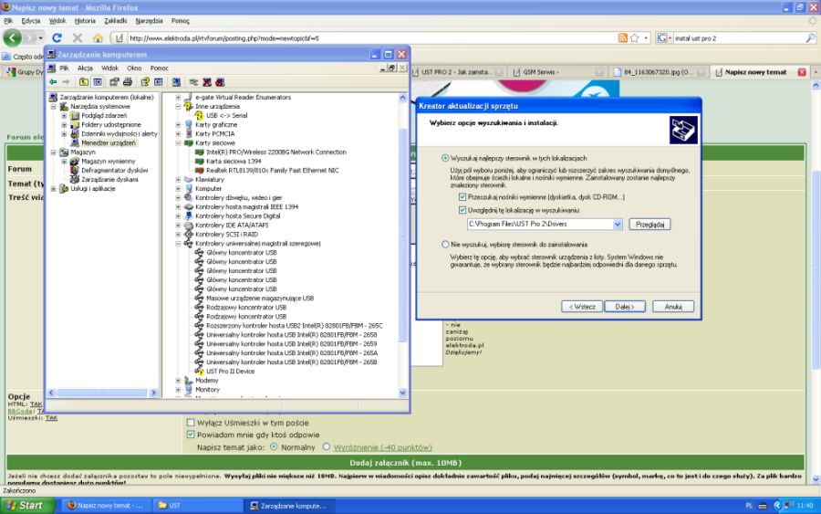Open 'Akcja' menu in Computer Management
Image resolution: width=821 pixels, height=514 pixels.
click(85, 68)
